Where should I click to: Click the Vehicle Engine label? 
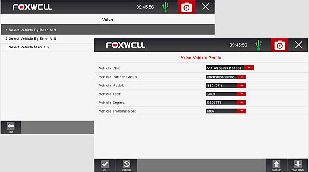pyautogui.click(x=112, y=103)
